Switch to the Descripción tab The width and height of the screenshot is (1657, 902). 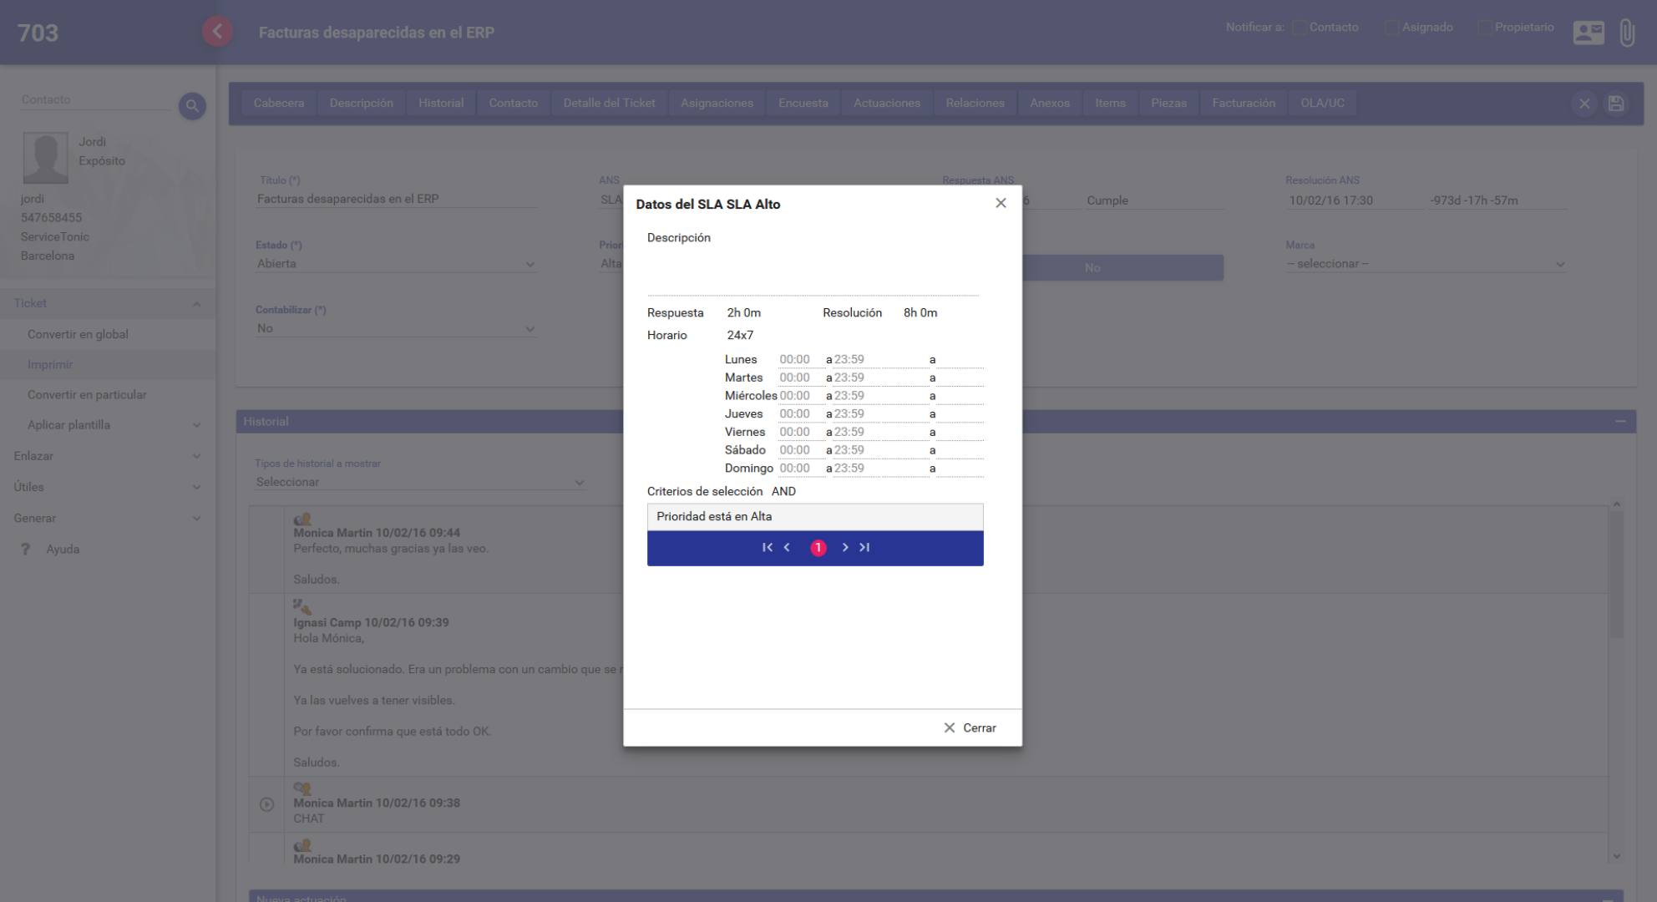(x=362, y=103)
